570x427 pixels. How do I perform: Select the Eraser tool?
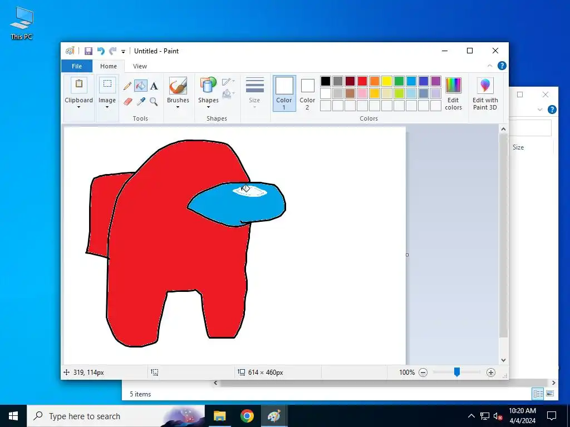[x=127, y=102]
